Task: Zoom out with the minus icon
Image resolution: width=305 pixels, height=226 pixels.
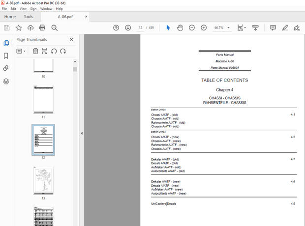Action: click(x=192, y=28)
